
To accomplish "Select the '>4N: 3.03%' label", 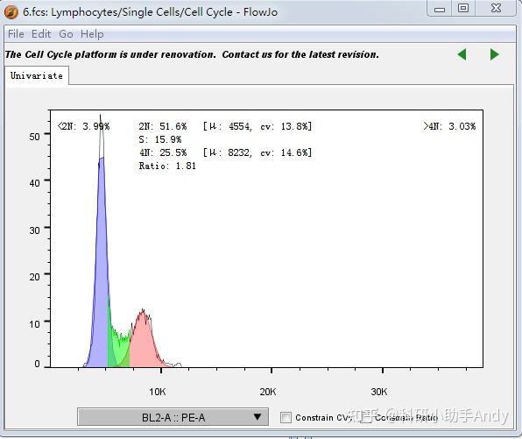I will pos(449,126).
